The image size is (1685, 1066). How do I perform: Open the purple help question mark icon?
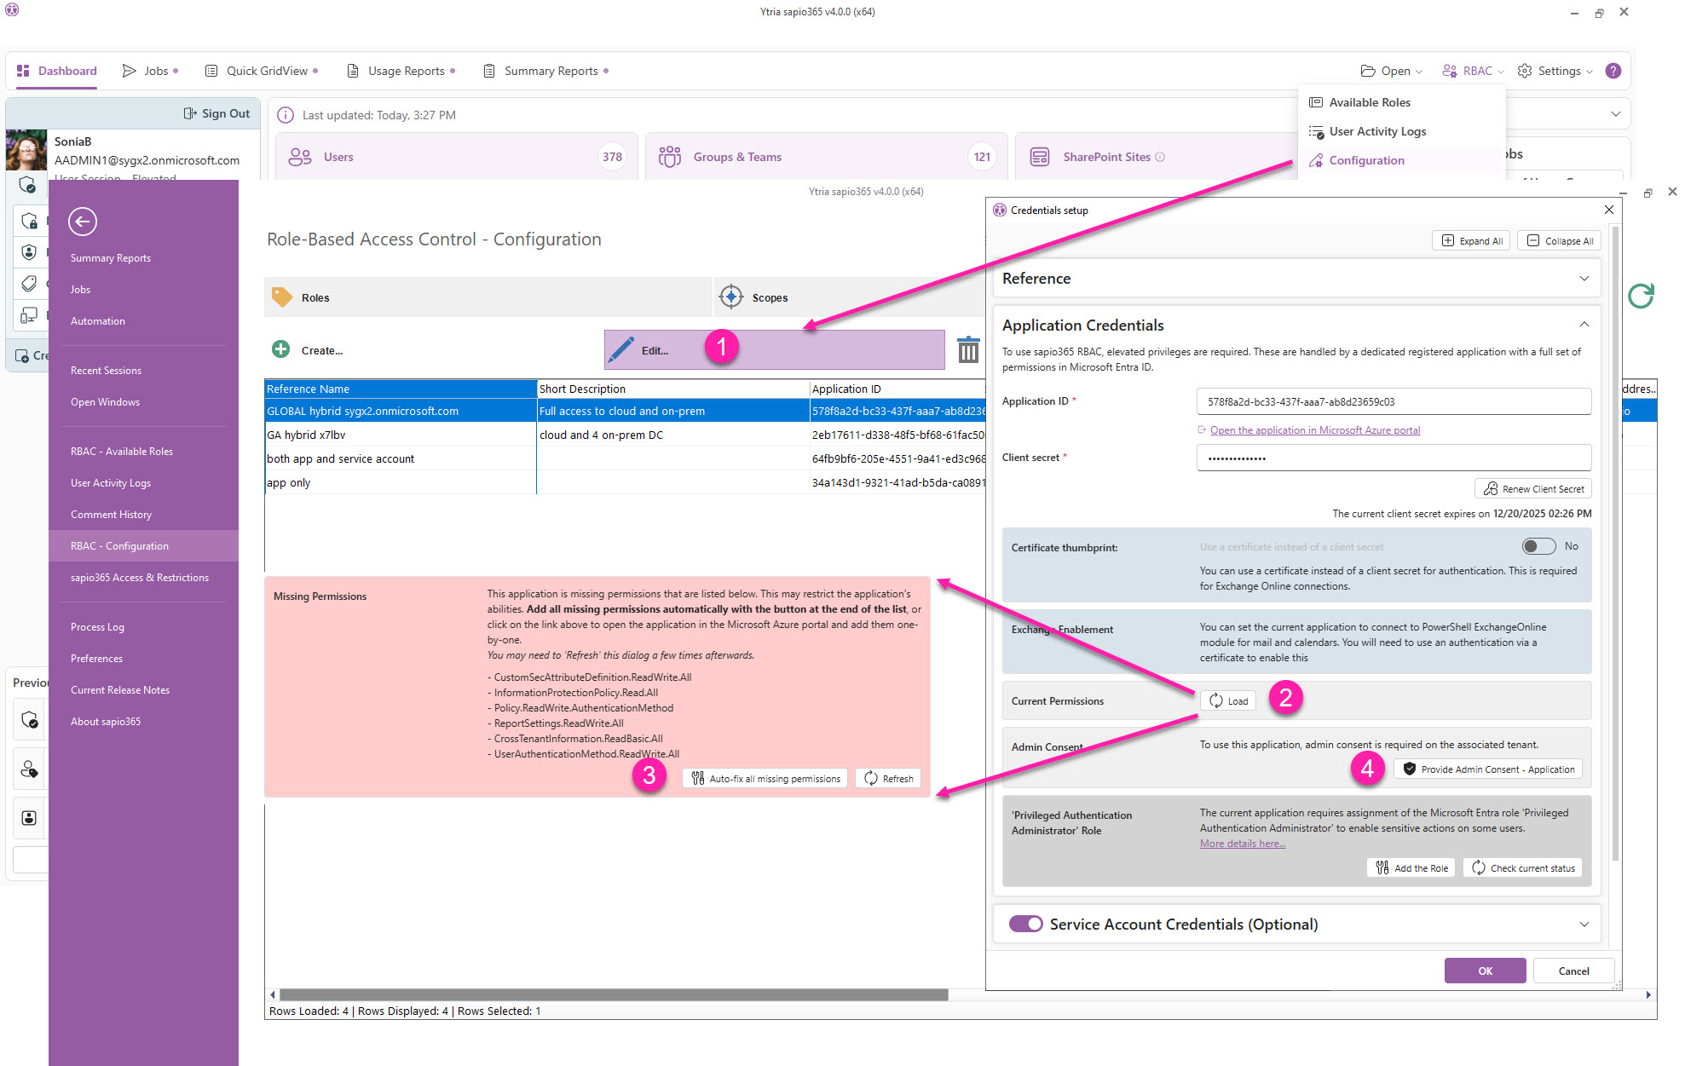coord(1613,71)
